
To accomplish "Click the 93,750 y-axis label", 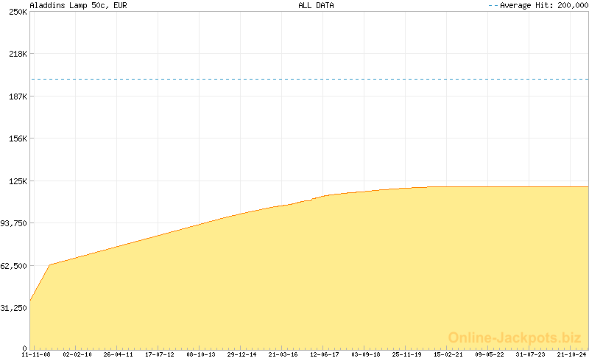I will 14,223.
